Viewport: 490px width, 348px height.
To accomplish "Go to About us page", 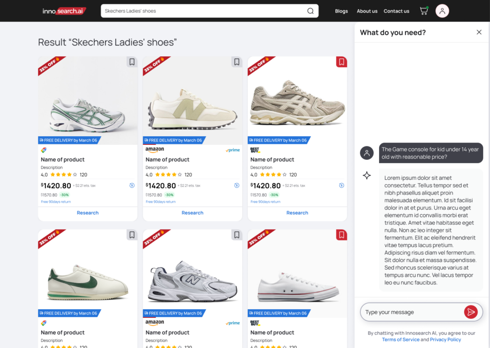I will tap(367, 11).
